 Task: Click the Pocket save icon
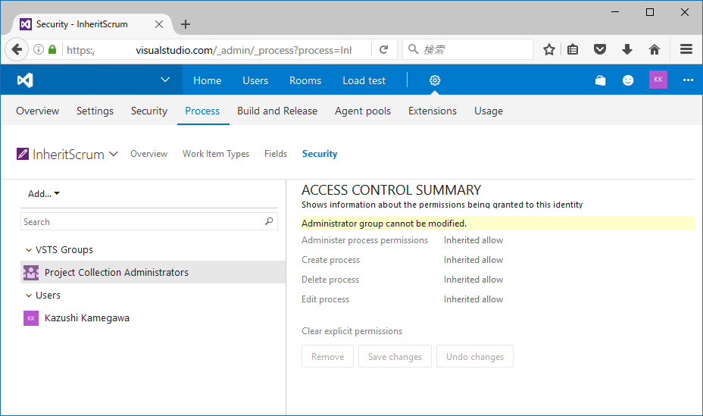600,49
